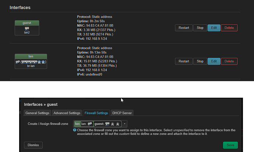
Task: Delete the guest interface
Action: tap(229, 28)
